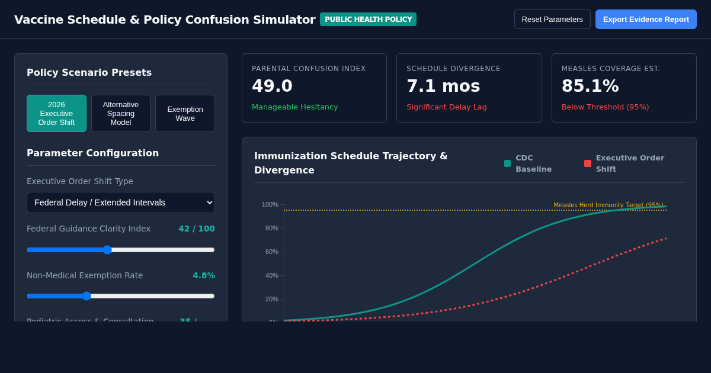Open the Executive Order Shift Type dropdown
This screenshot has height=373, width=711.
pyautogui.click(x=121, y=202)
